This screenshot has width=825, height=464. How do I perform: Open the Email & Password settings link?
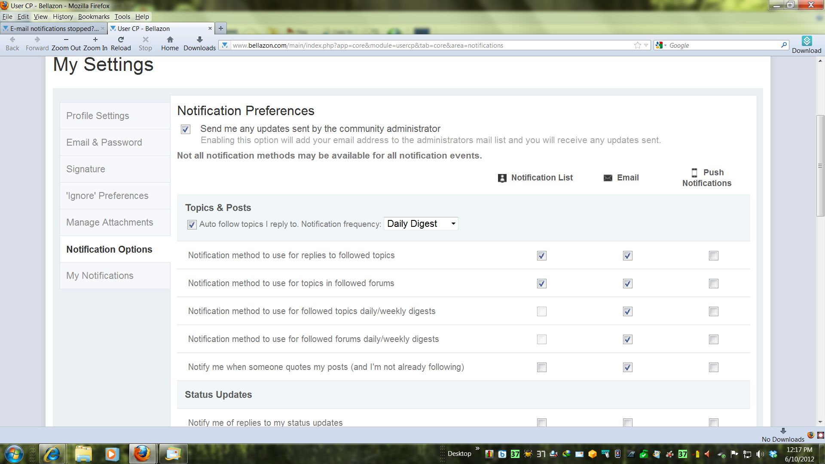[104, 143]
